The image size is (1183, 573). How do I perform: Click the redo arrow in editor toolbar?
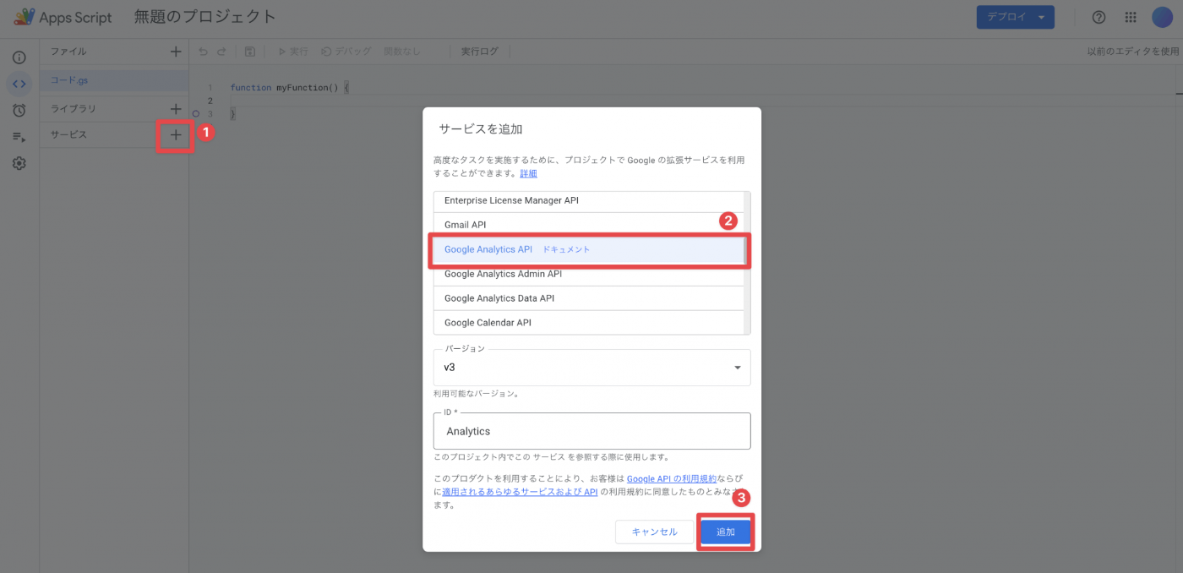coord(222,52)
